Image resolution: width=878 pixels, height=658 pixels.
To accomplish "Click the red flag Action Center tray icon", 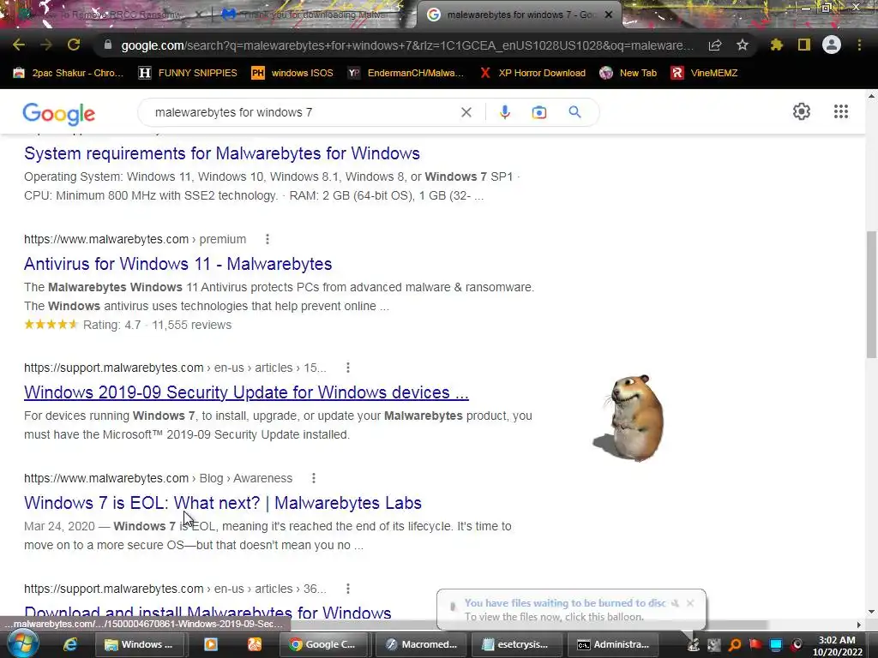I will pyautogui.click(x=755, y=644).
